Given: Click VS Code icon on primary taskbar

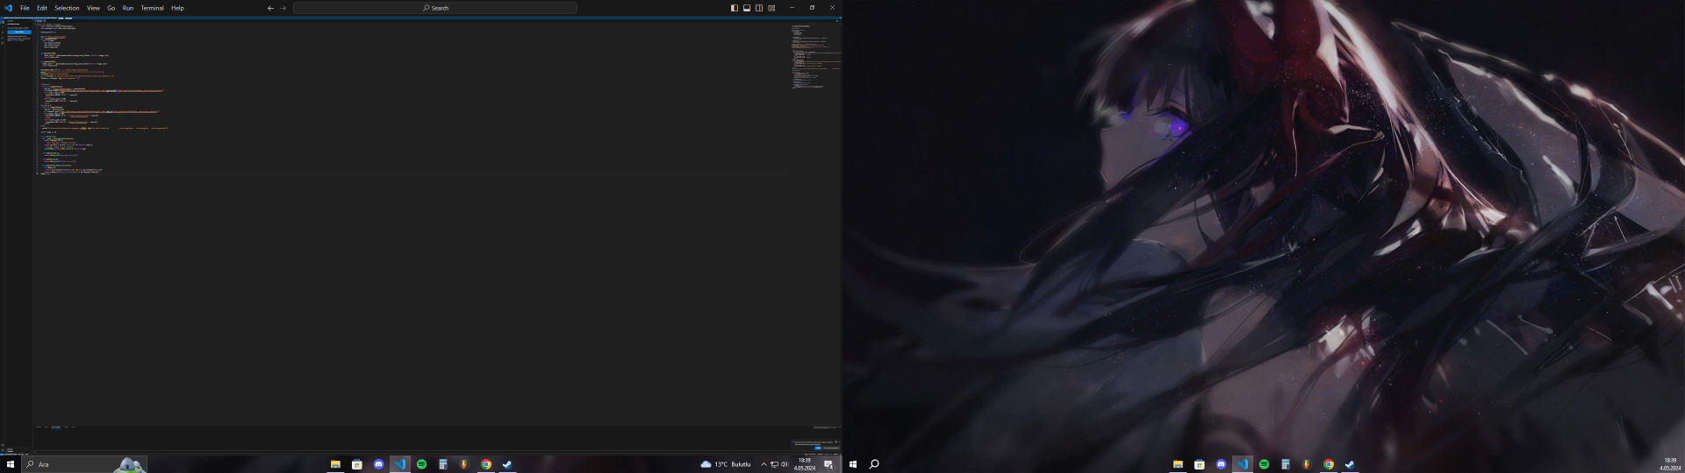Looking at the screenshot, I should pyautogui.click(x=400, y=464).
